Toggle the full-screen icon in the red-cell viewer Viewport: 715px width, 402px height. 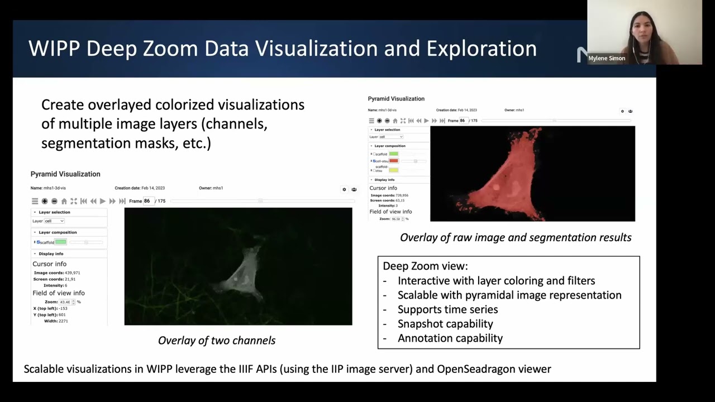pos(403,121)
